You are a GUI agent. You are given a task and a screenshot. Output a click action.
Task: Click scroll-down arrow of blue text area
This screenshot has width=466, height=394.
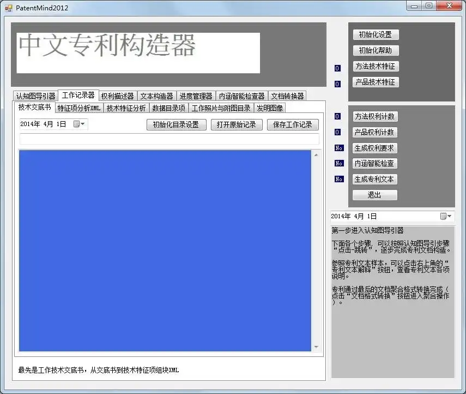pyautogui.click(x=316, y=347)
